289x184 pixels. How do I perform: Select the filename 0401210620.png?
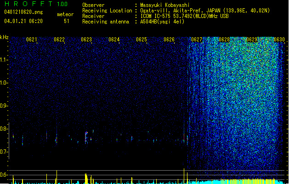point(23,12)
